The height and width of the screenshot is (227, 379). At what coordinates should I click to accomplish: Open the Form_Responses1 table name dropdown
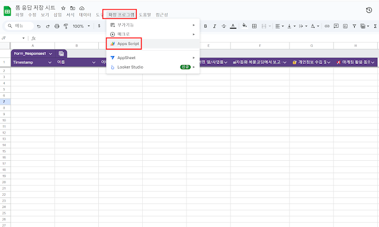point(50,54)
